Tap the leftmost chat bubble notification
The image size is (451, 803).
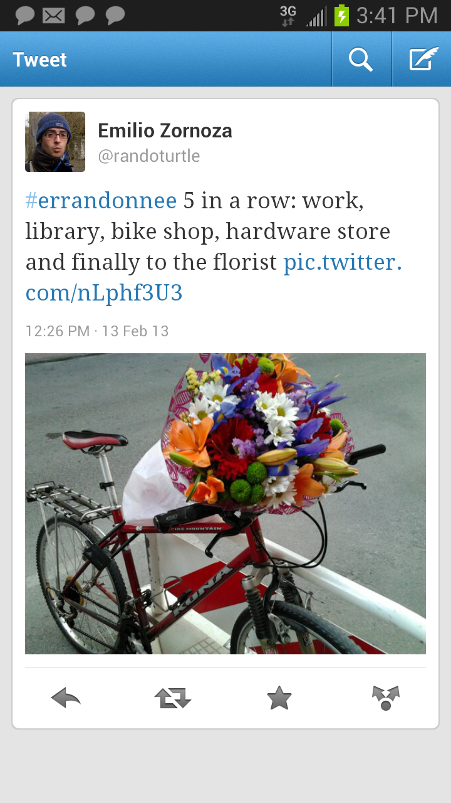coord(25,16)
